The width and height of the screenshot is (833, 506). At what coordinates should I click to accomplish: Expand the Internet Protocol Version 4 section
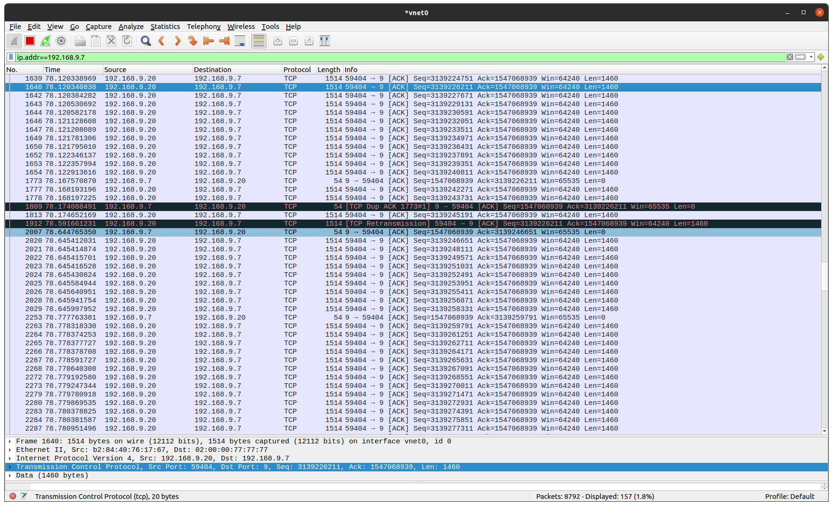coord(10,458)
